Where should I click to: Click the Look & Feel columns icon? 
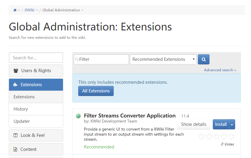point(16,135)
